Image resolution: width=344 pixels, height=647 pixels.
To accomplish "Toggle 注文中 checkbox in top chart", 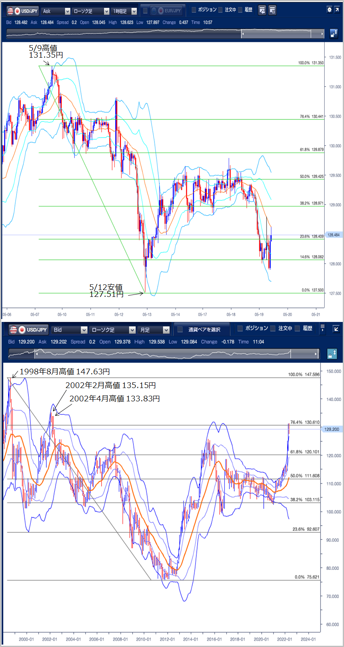I will pyautogui.click(x=221, y=10).
